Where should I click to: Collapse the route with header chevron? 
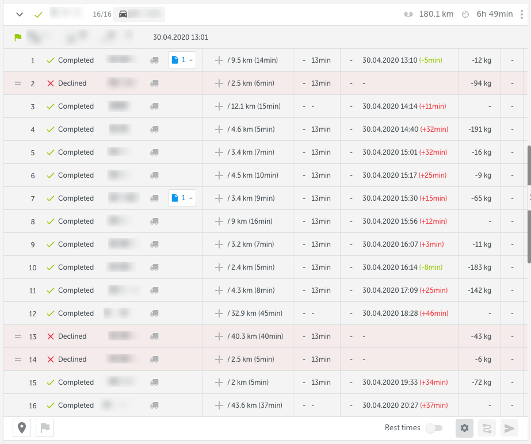click(20, 14)
